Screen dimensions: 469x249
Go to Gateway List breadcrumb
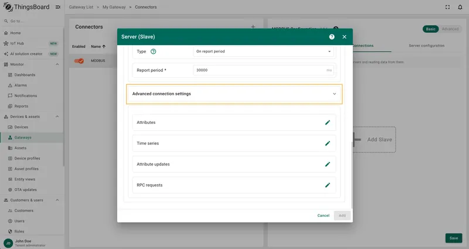tap(81, 7)
